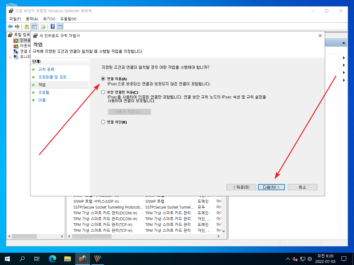
Task: Open the taskbar clock showing 오전 9:20
Action: (325, 259)
